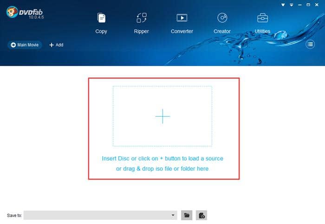
Task: Open the Utilities toolbox
Action: 262,23
